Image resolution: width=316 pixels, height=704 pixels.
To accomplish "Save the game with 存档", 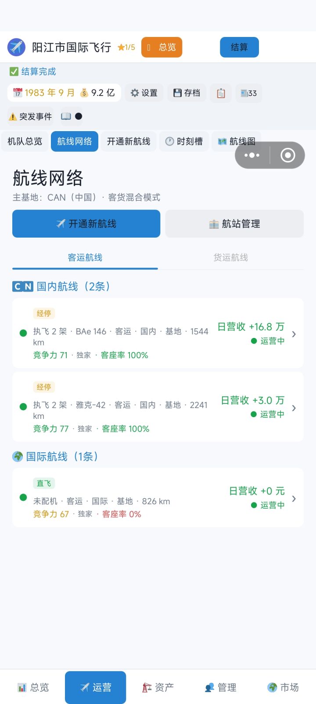I will click(187, 93).
